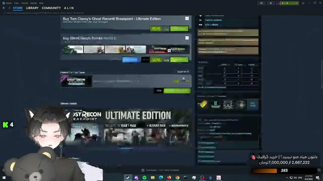323x181 pixels.
Task: Open the third yellow EULA notice box
Action: click(228, 50)
